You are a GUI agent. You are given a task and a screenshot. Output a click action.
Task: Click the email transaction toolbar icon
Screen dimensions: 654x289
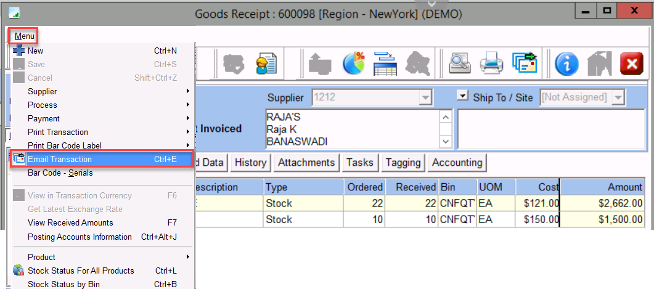tap(525, 63)
